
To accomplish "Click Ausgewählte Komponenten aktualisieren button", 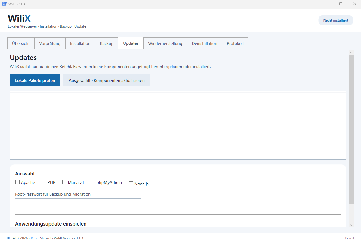I will click(106, 80).
